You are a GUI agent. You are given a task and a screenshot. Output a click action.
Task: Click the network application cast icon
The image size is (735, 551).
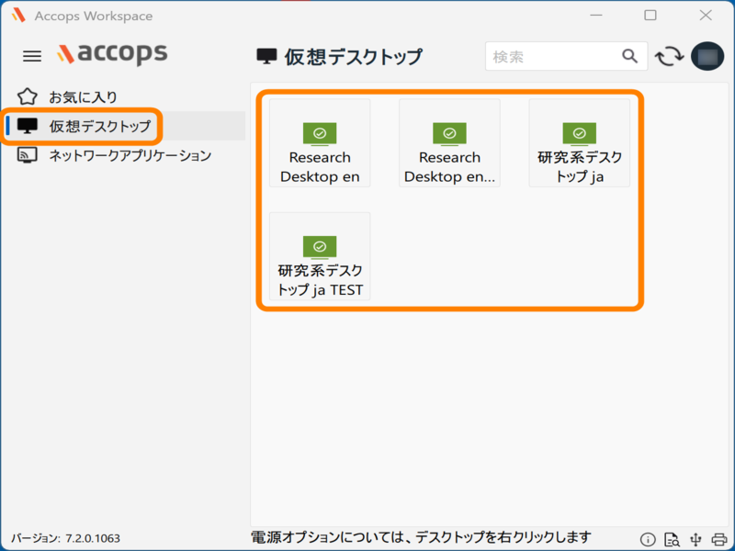coord(28,155)
